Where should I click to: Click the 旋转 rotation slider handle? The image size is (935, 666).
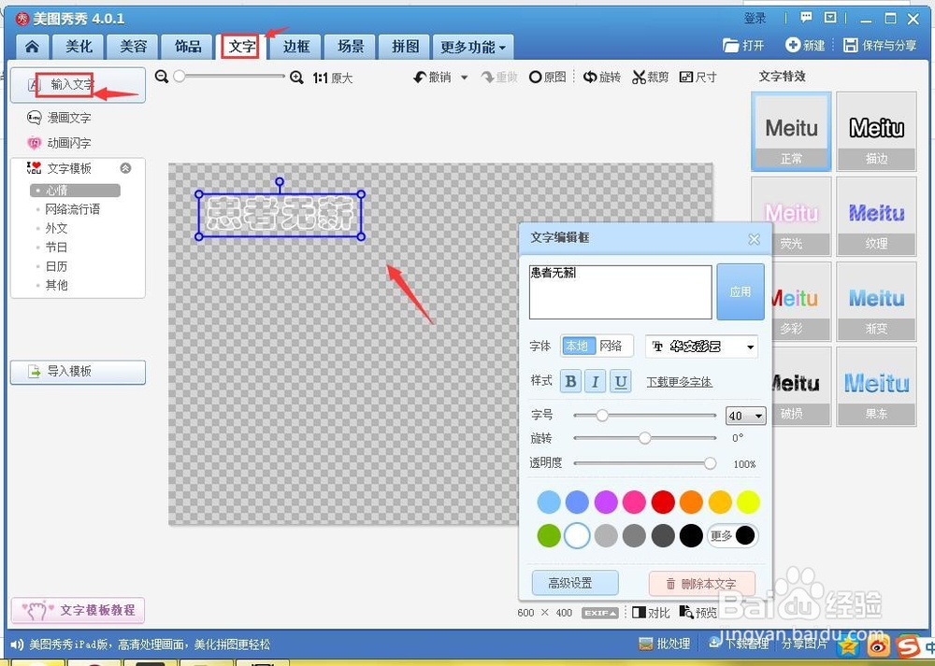pos(644,438)
